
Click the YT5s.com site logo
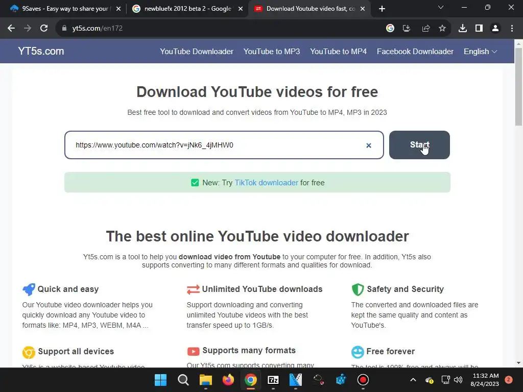[x=41, y=51]
